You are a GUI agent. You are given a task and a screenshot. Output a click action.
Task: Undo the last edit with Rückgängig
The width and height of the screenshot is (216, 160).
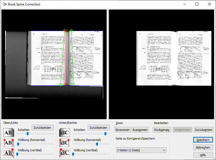point(162,130)
